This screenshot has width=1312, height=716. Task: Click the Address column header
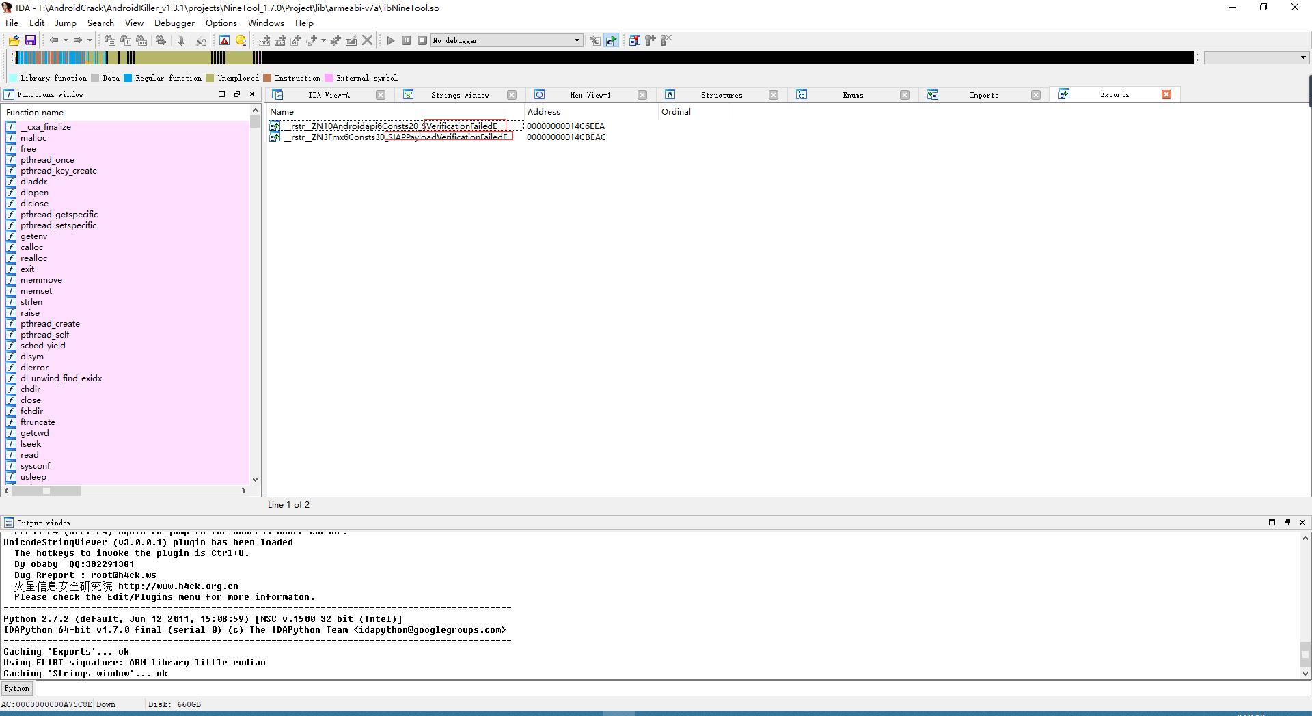[544, 112]
